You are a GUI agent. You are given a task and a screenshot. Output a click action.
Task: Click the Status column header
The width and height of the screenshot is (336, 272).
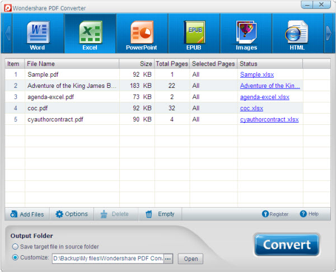pyautogui.click(x=270, y=64)
